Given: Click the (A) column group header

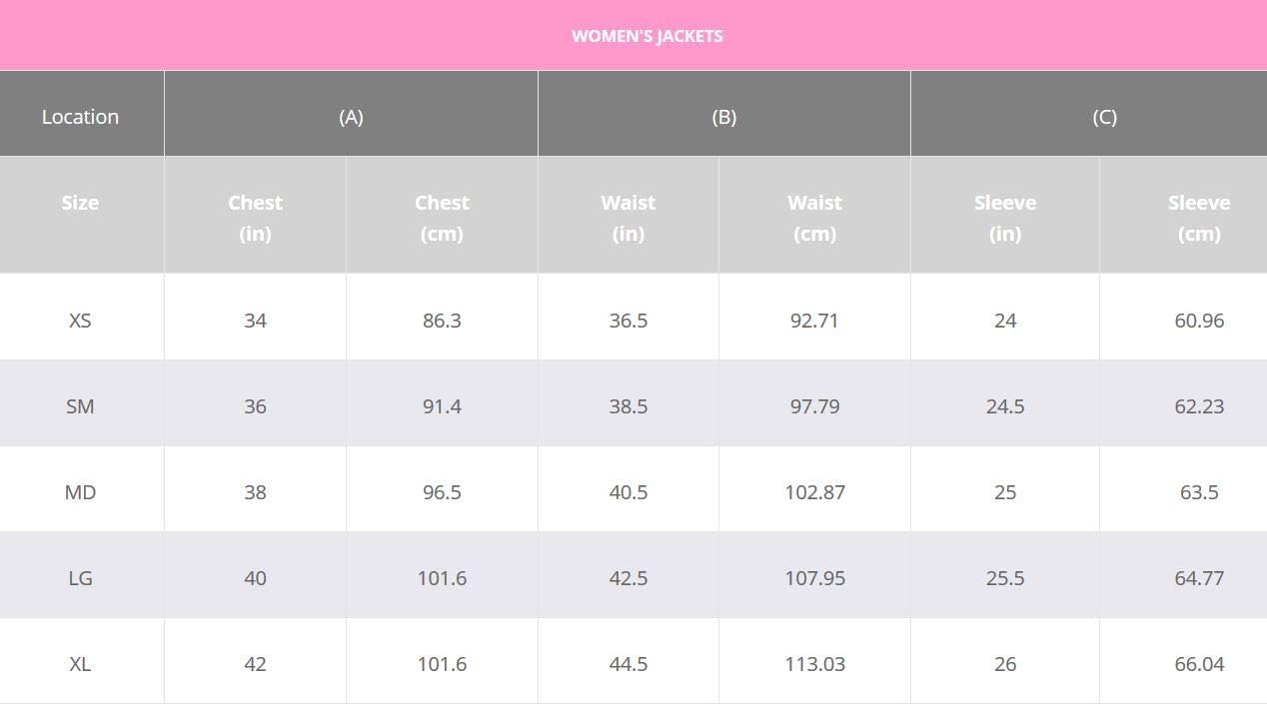Looking at the screenshot, I should click(x=351, y=117).
